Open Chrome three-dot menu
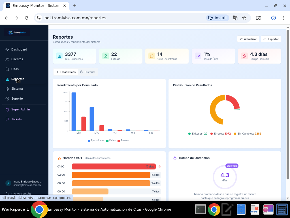The image size is (290, 218). pyautogui.click(x=283, y=18)
